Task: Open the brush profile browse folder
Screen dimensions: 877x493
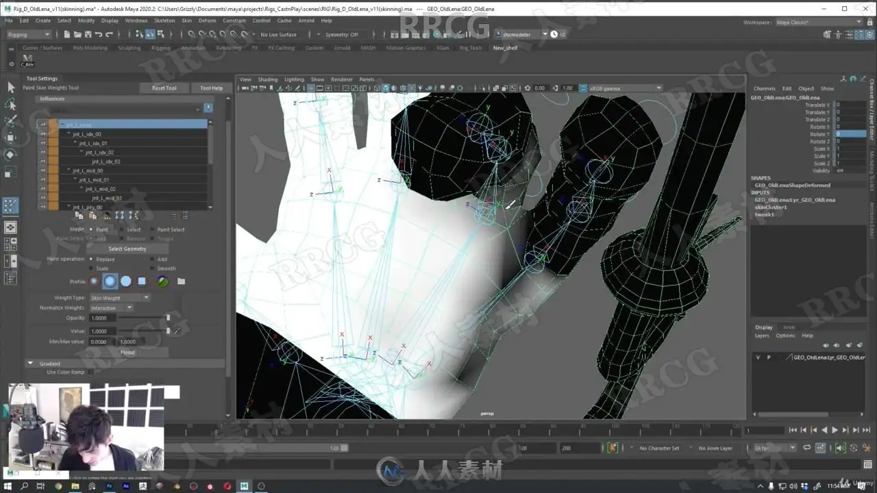Action: (x=181, y=281)
